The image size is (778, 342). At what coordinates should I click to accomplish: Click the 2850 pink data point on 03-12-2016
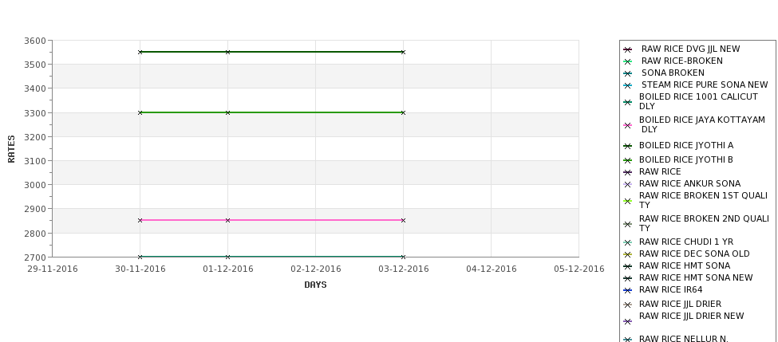403,220
